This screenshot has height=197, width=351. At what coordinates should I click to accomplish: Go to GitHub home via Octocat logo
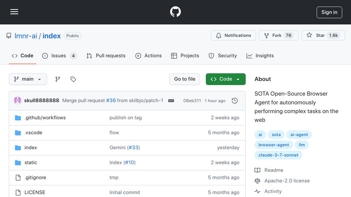(x=175, y=12)
